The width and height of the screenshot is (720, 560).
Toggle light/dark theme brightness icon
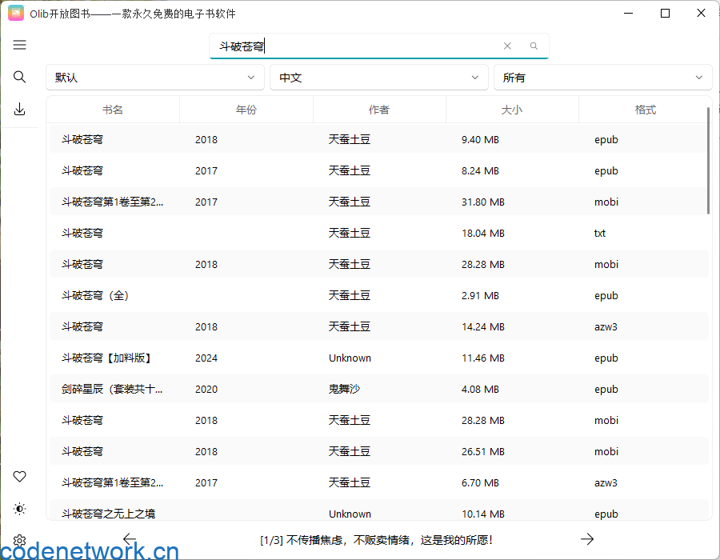coord(20,509)
